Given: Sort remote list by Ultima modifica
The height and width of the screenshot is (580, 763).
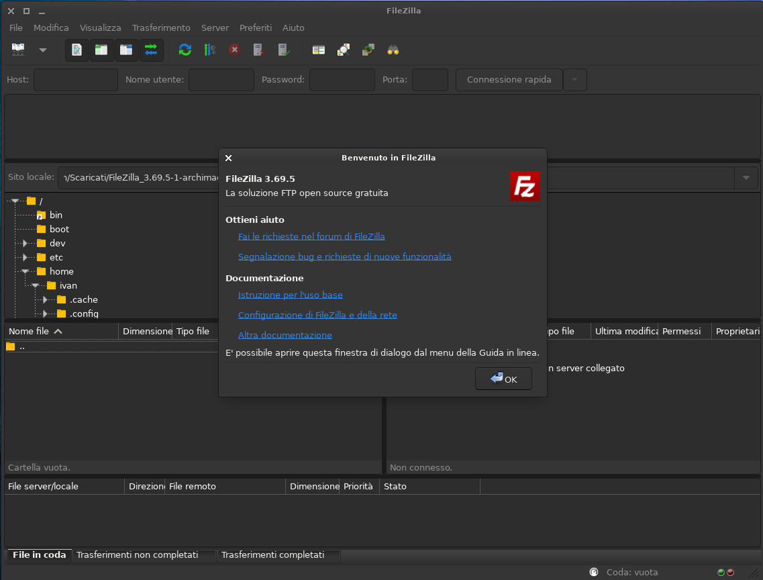Looking at the screenshot, I should [625, 332].
